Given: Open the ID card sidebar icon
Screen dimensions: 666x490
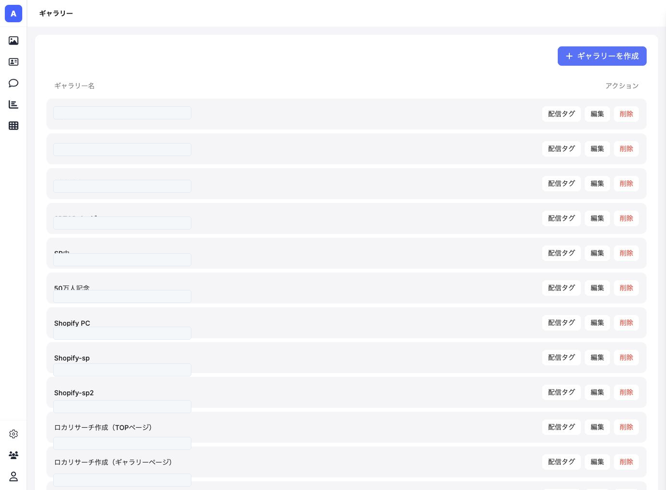Looking at the screenshot, I should (14, 62).
